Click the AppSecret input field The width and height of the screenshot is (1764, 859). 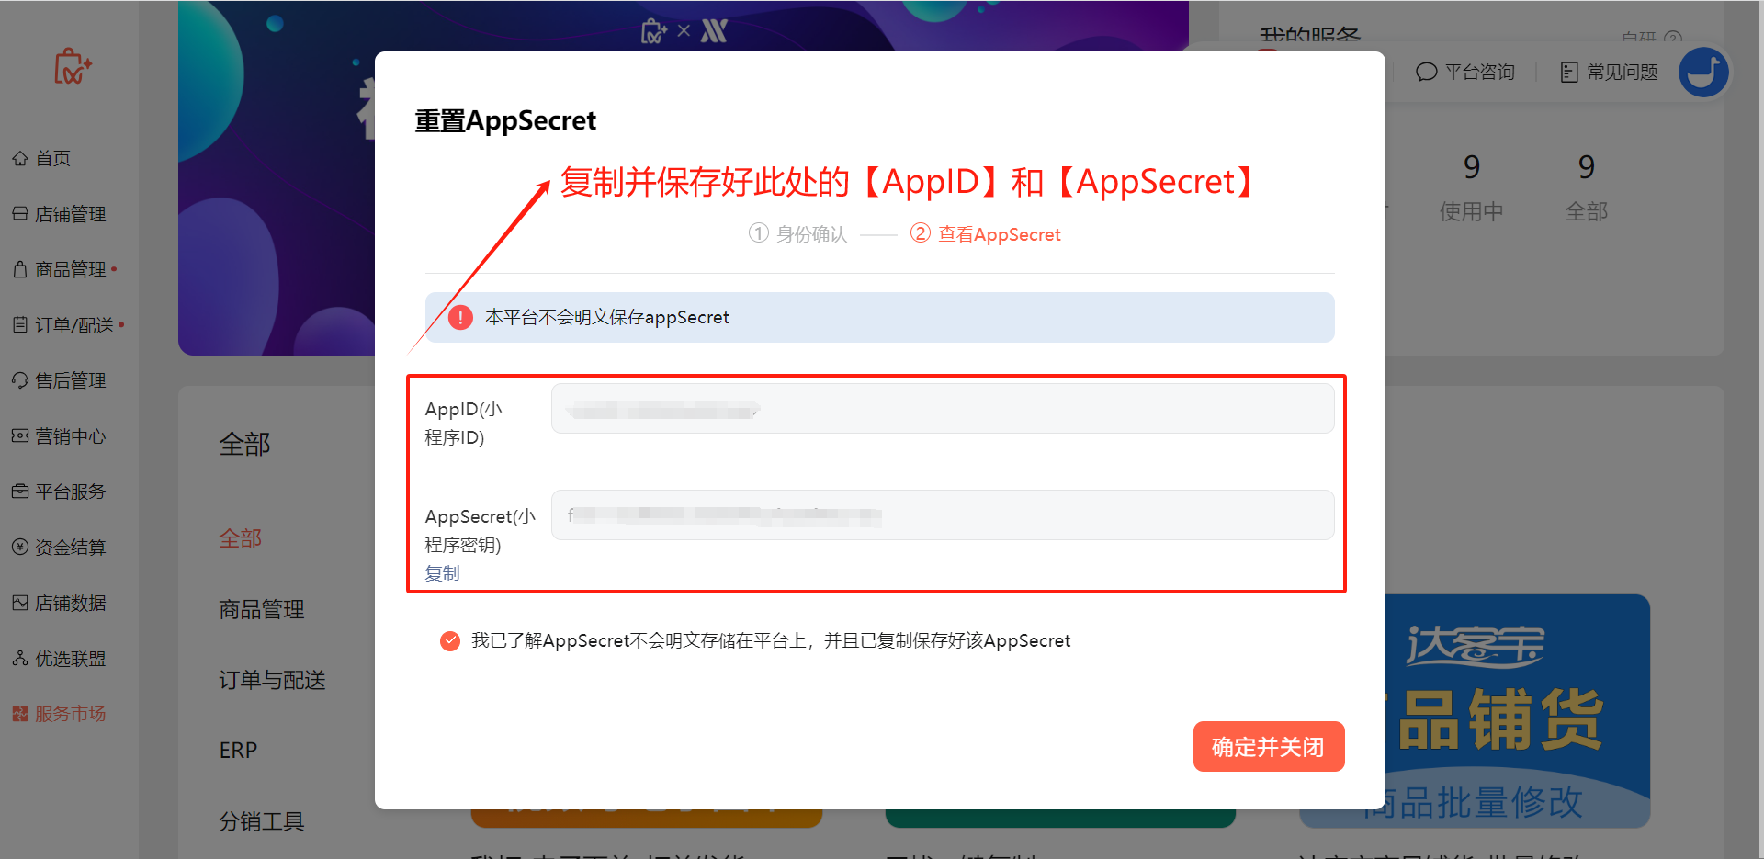pyautogui.click(x=943, y=515)
